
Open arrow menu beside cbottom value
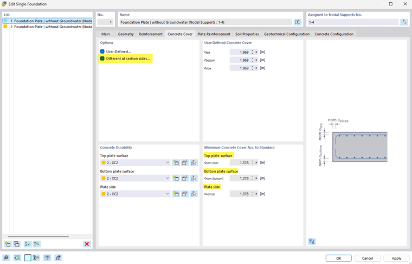coord(256,60)
